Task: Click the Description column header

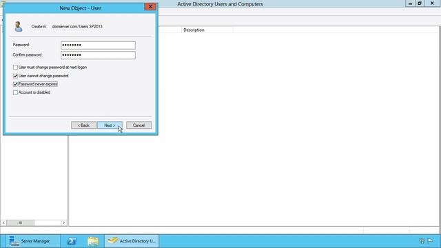Action: [x=207, y=30]
